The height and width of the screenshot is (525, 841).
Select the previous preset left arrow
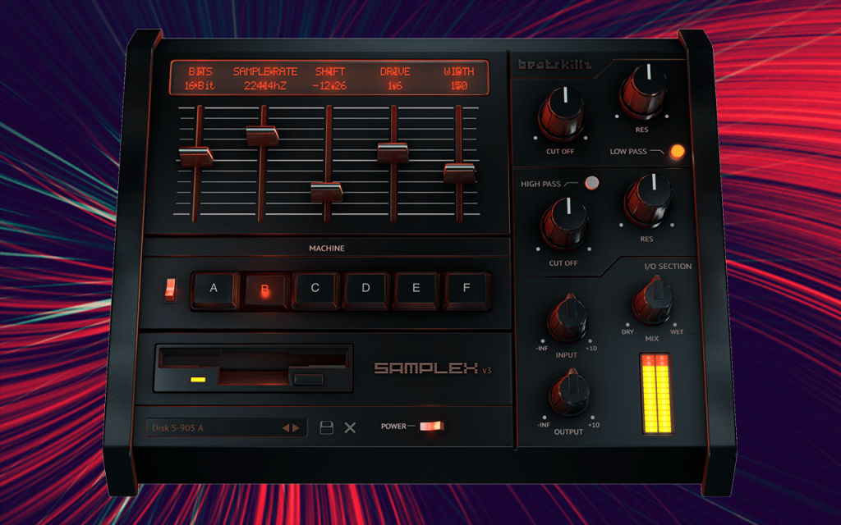(x=286, y=428)
